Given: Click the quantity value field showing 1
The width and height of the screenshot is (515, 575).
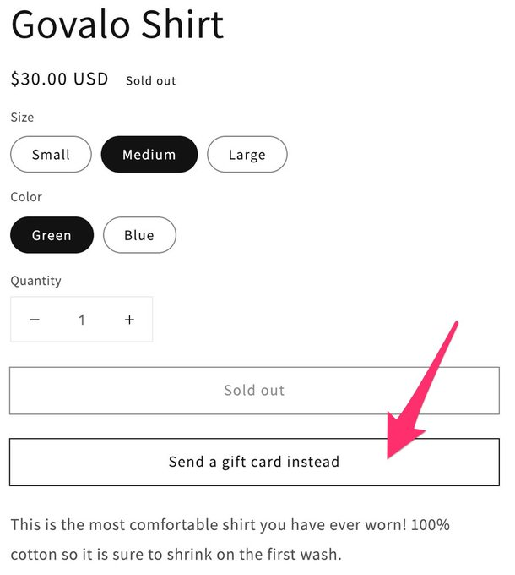Looking at the screenshot, I should coord(82,320).
